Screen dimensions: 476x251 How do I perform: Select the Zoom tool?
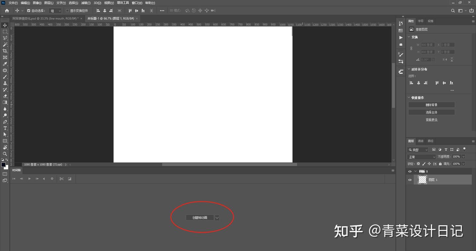[x=5, y=154]
